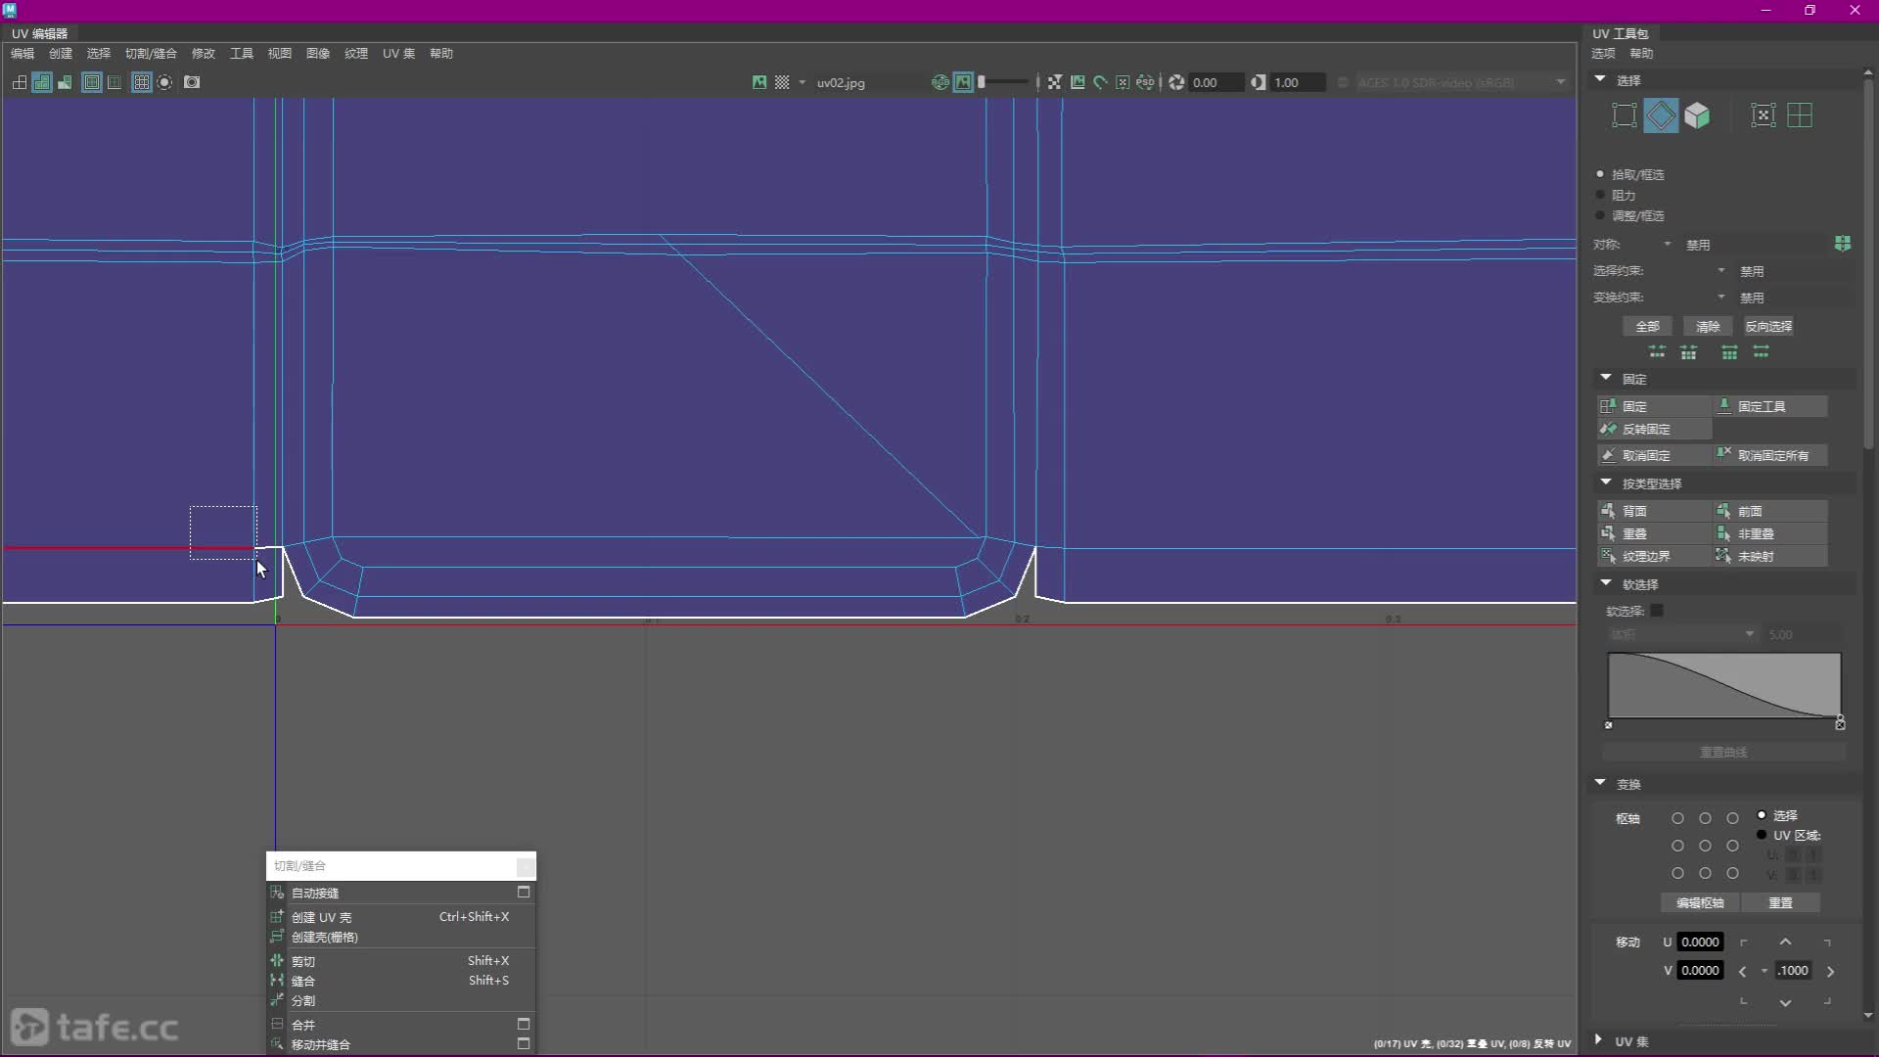Enable the Soft Selection checkbox

pyautogui.click(x=1657, y=611)
